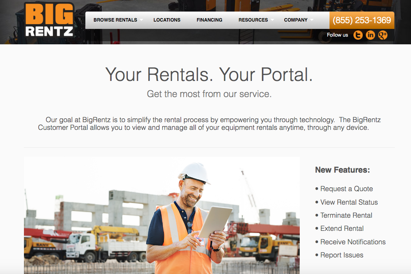Click the Report Issues feature
411x274 pixels.
click(342, 255)
